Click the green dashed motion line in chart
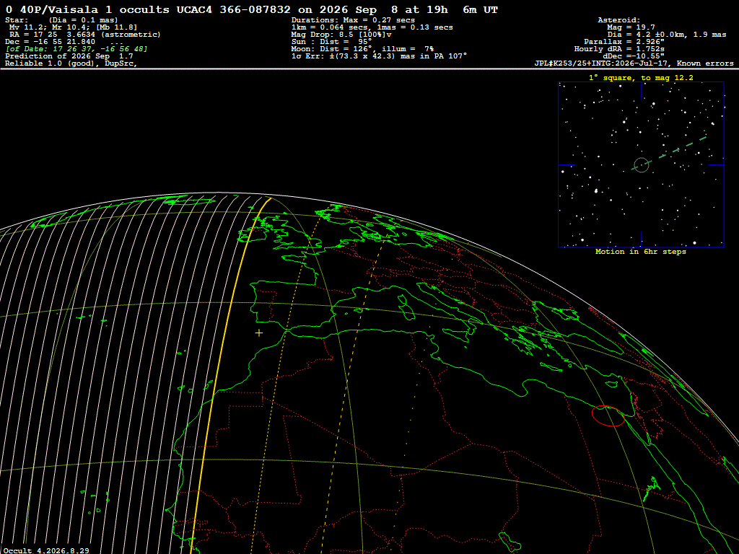Viewport: 739px width, 554px height. click(x=669, y=153)
